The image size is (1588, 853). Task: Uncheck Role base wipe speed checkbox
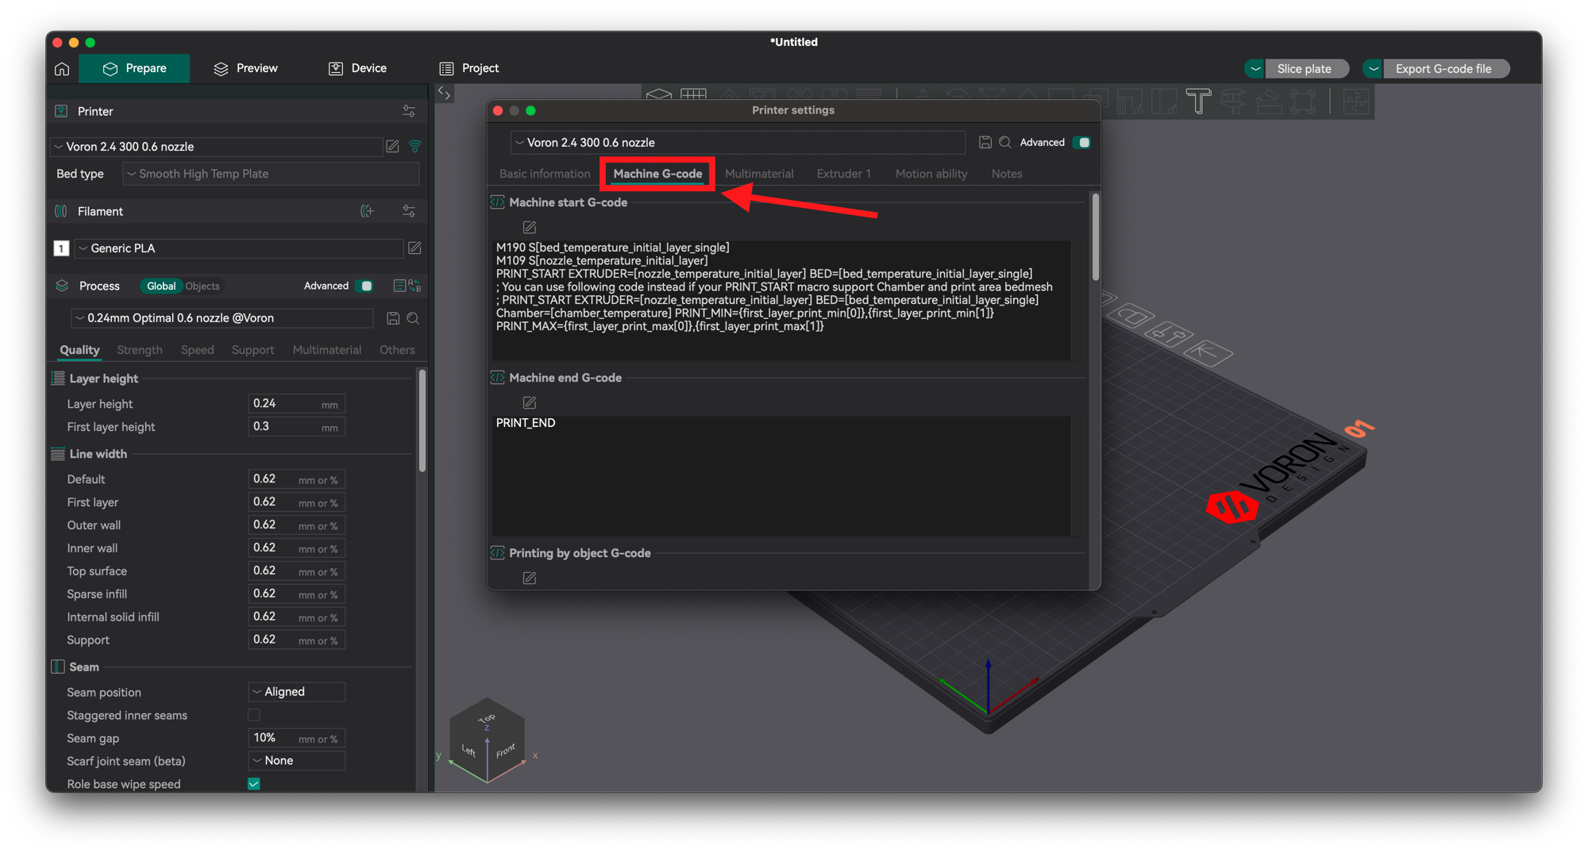click(x=254, y=784)
